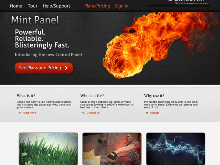Follow the Contact us link
Viewport: 220px width, 165px height.
click(x=93, y=113)
